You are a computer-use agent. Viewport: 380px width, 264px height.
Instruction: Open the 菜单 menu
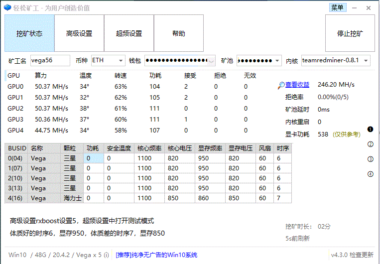(337, 7)
